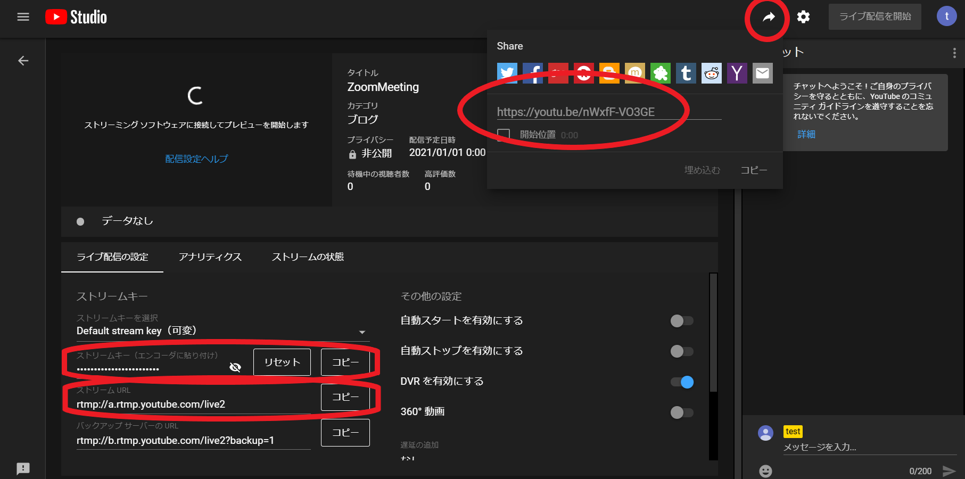Screen dimensions: 965x479
Task: Click the ZoomMeeting title text
Action: [x=383, y=87]
